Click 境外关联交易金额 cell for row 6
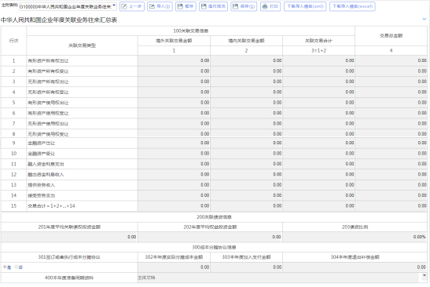 [x=174, y=113]
